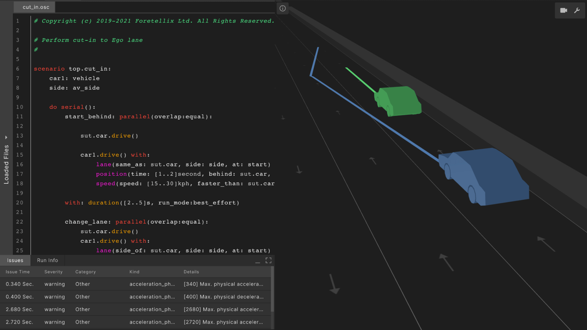Switch to the Run Info tab

pos(47,260)
